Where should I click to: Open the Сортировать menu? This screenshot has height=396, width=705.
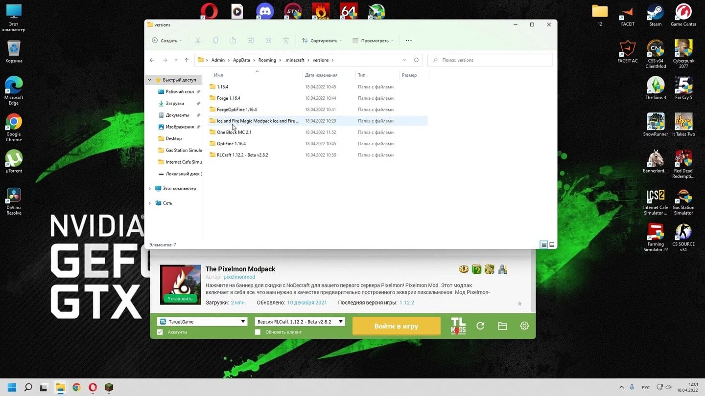click(322, 41)
